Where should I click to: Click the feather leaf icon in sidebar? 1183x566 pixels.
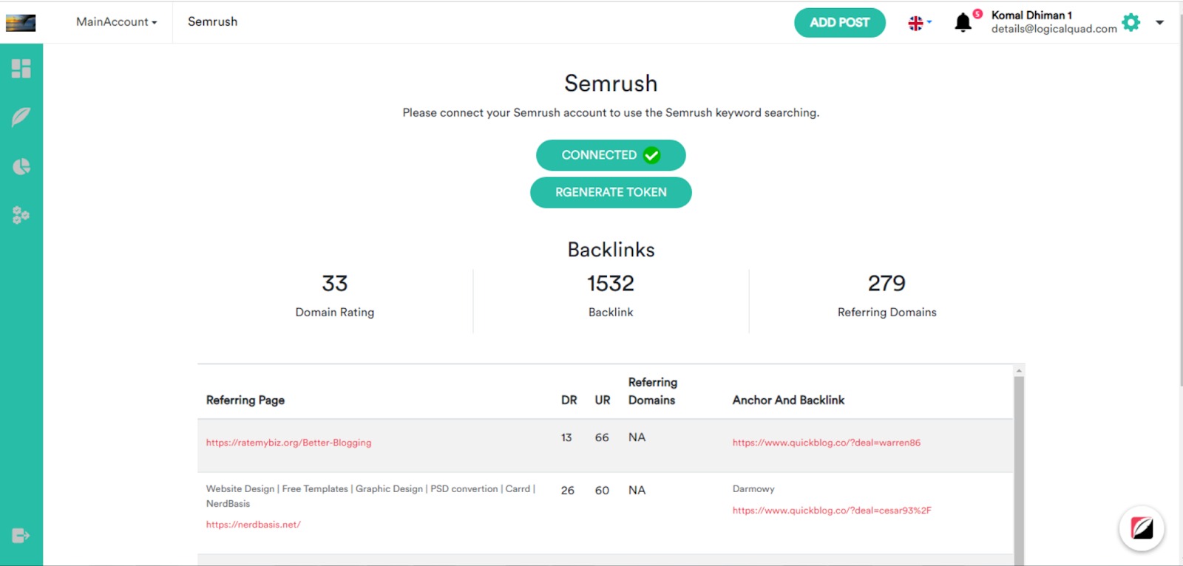(21, 117)
